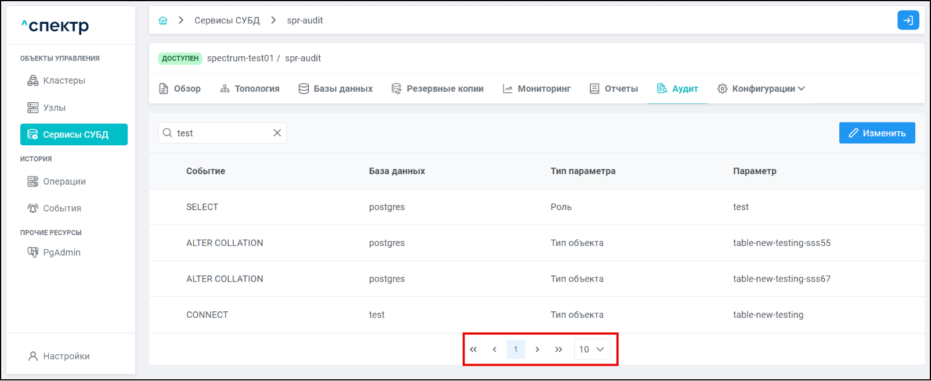Viewport: 931px width, 381px height.
Task: Open the Кластеры sidebar section
Action: coord(64,81)
